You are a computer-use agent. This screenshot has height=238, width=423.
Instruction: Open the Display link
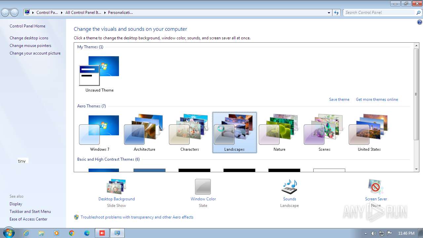(x=16, y=204)
